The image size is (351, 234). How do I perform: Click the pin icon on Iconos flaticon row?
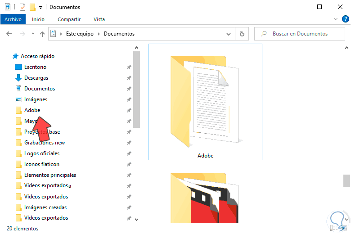click(129, 164)
